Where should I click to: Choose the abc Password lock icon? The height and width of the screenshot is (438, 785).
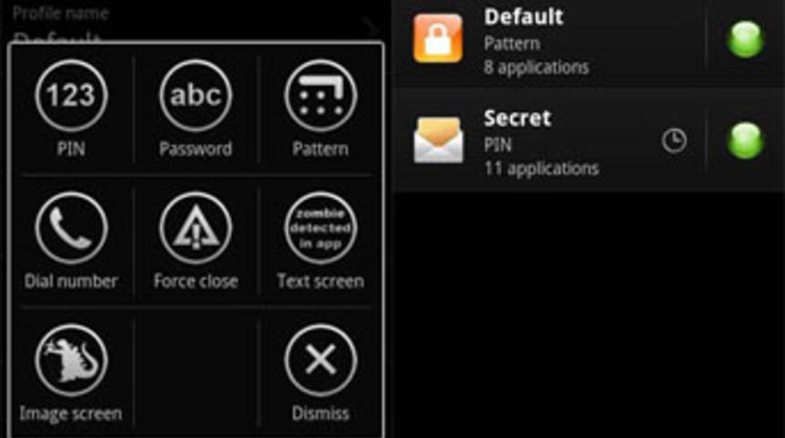195,95
